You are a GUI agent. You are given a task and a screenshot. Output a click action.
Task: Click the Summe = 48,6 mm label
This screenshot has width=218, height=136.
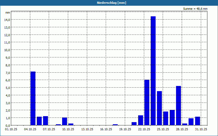point(195,9)
